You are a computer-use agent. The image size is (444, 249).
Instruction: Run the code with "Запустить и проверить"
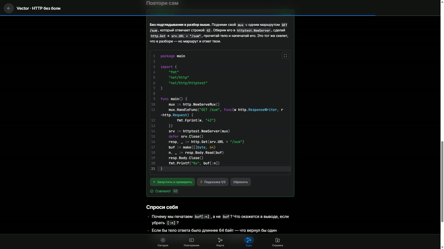(172, 182)
